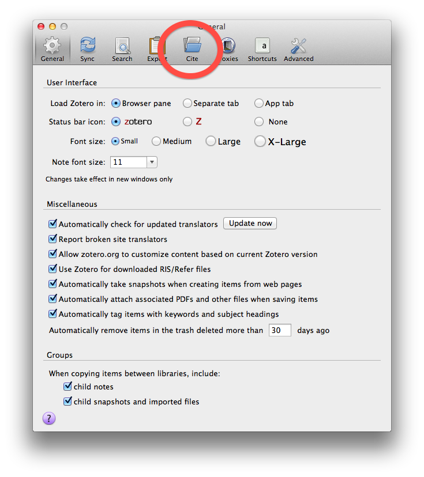Open the Note font size dropdown arrow

point(152,162)
